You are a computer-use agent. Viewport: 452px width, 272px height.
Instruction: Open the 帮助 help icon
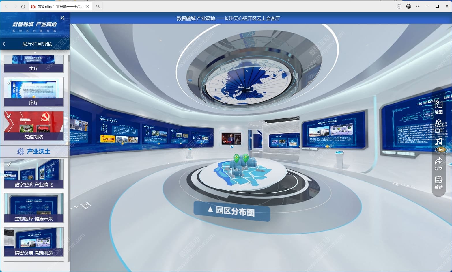[x=438, y=182]
